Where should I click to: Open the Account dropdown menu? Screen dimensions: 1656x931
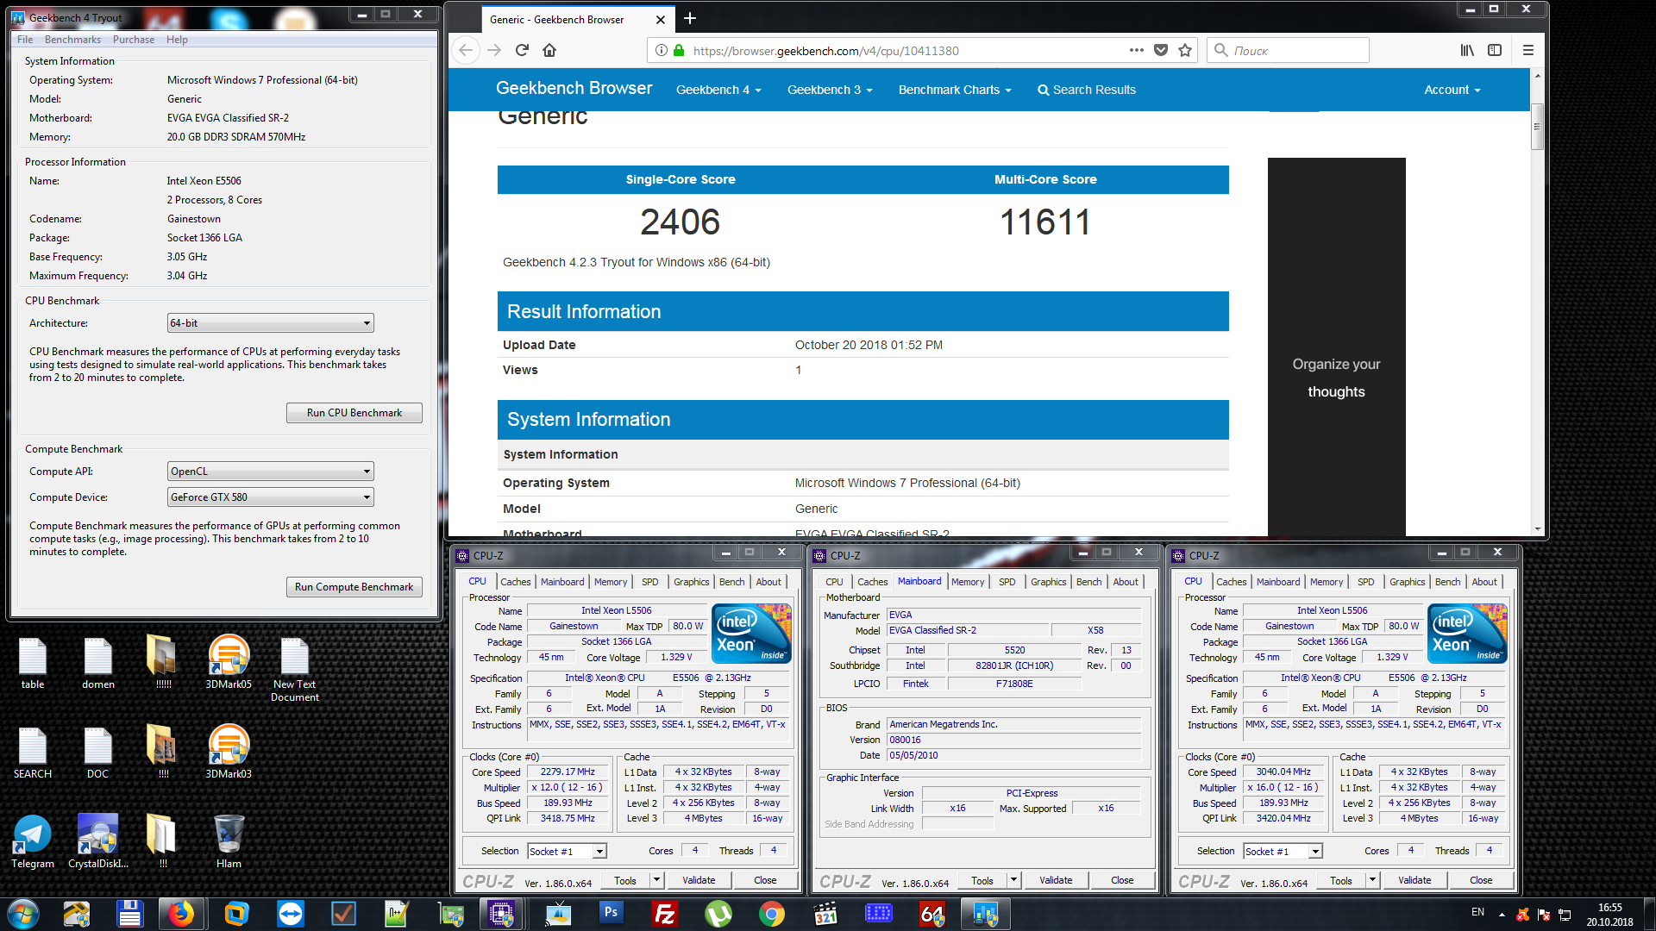[1452, 90]
